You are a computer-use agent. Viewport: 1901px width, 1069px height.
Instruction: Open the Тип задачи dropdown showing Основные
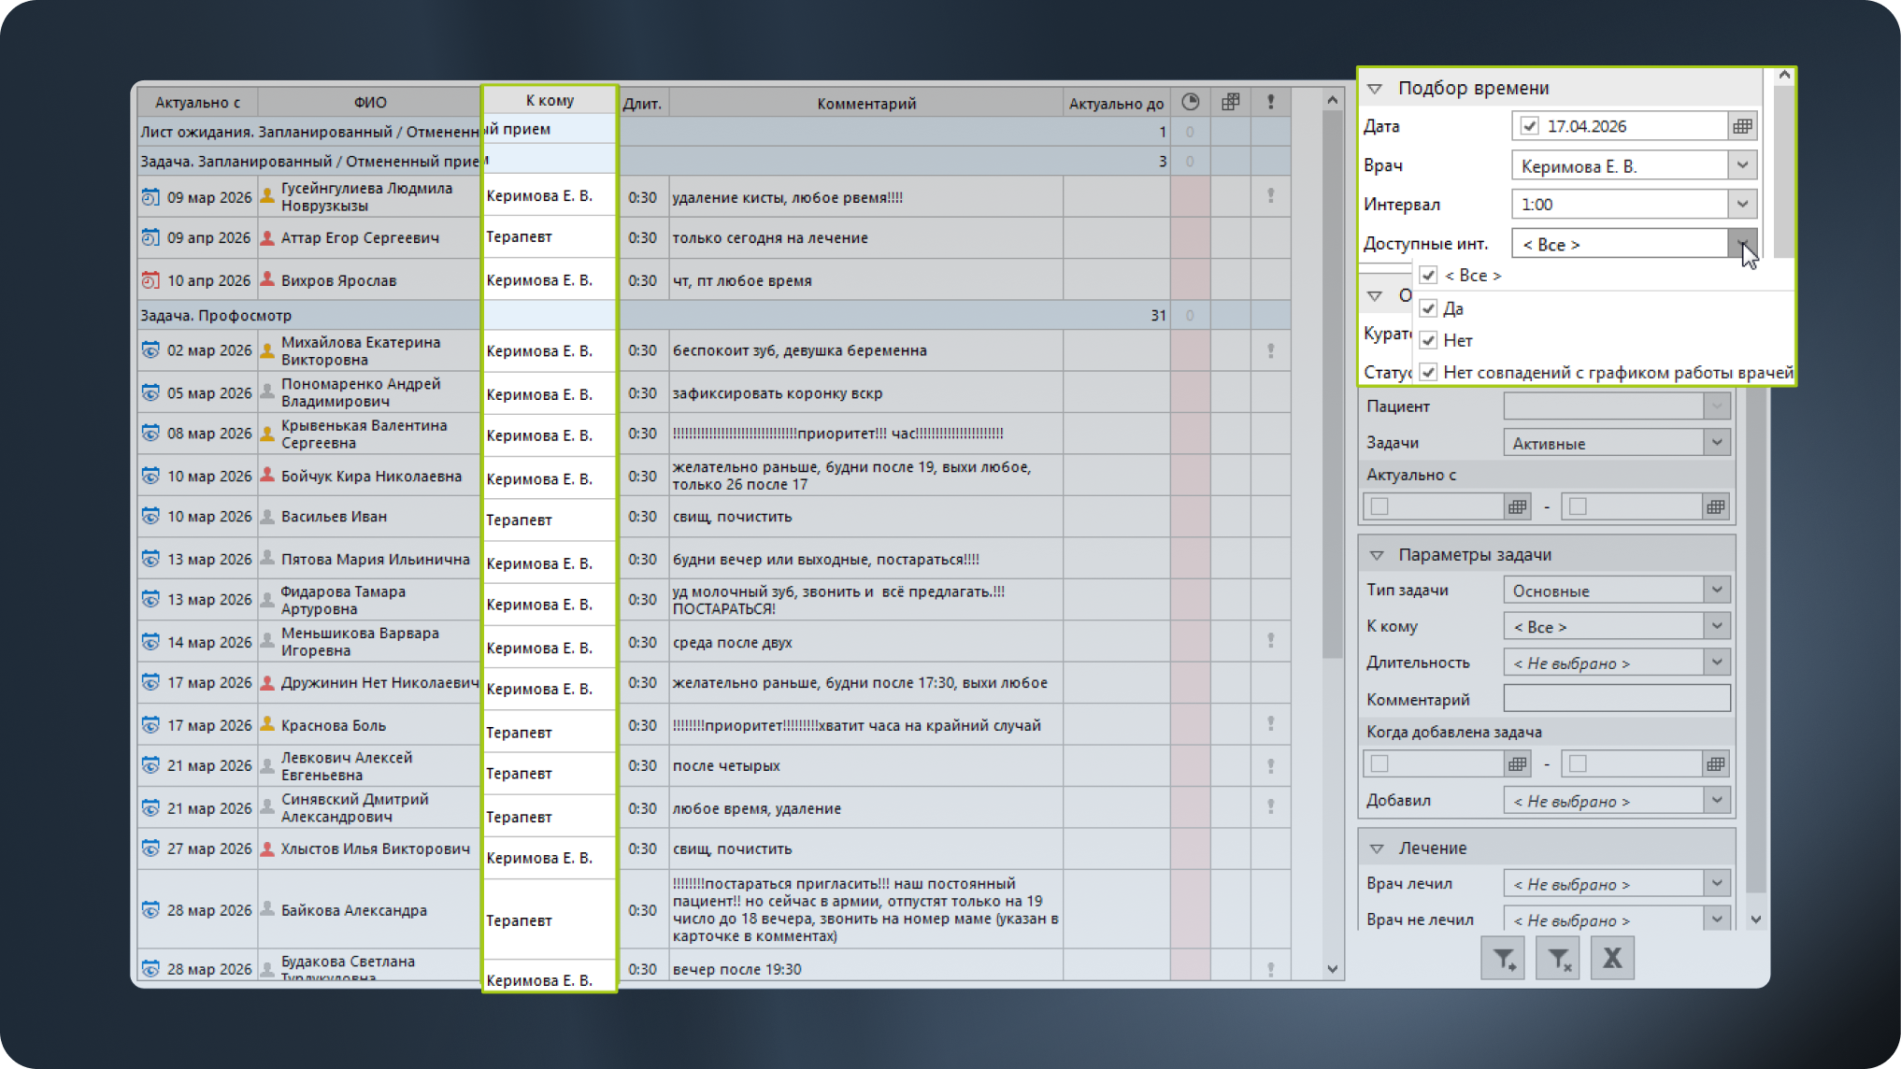click(1717, 590)
